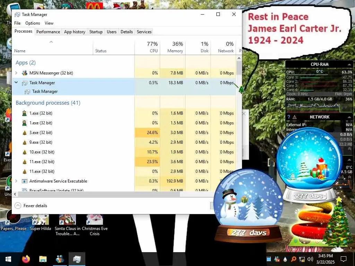Open the View menu
Screen dimensions: 355x266
point(49,23)
